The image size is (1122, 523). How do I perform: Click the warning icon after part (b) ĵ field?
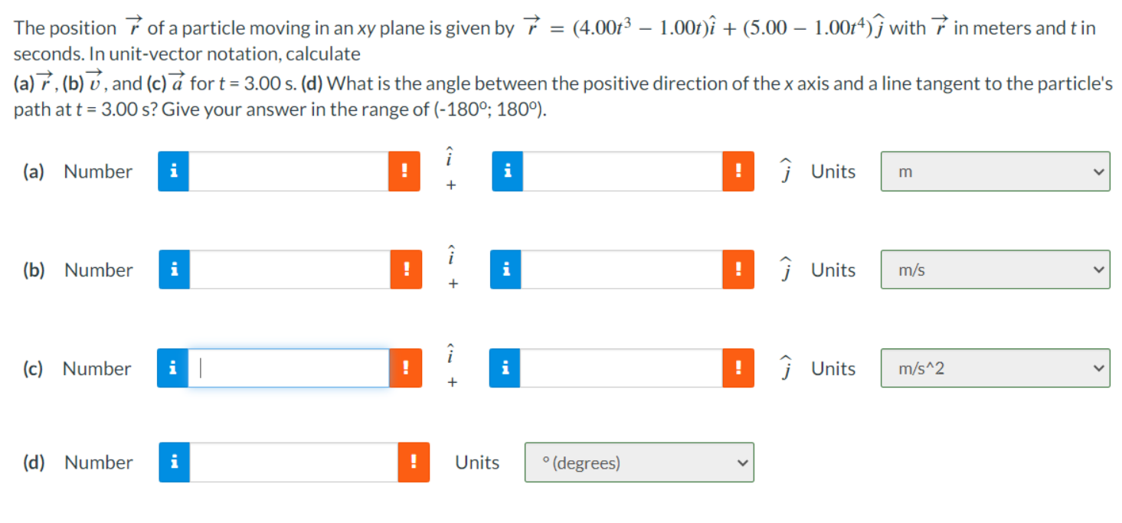point(739,270)
